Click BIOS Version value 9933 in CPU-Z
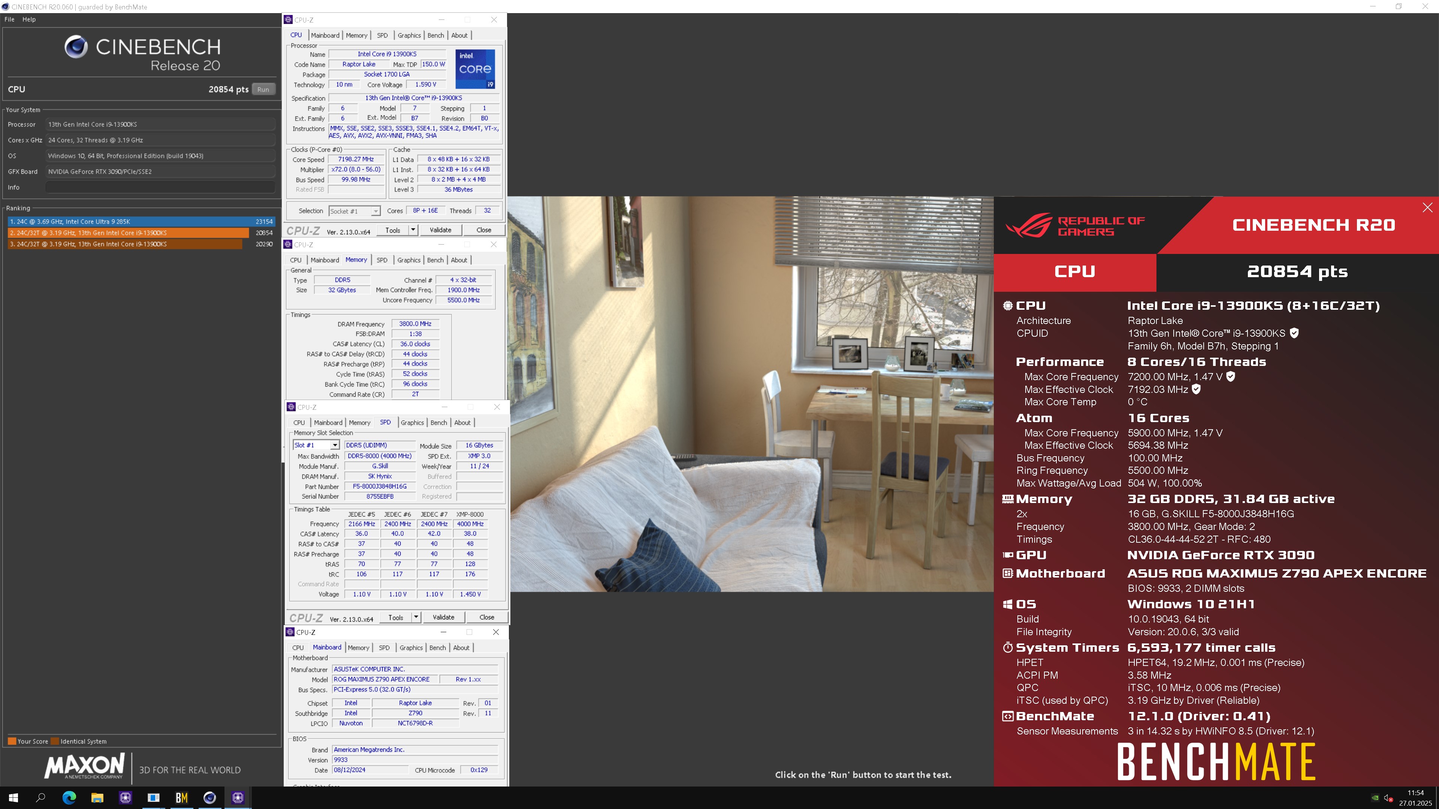 point(414,760)
